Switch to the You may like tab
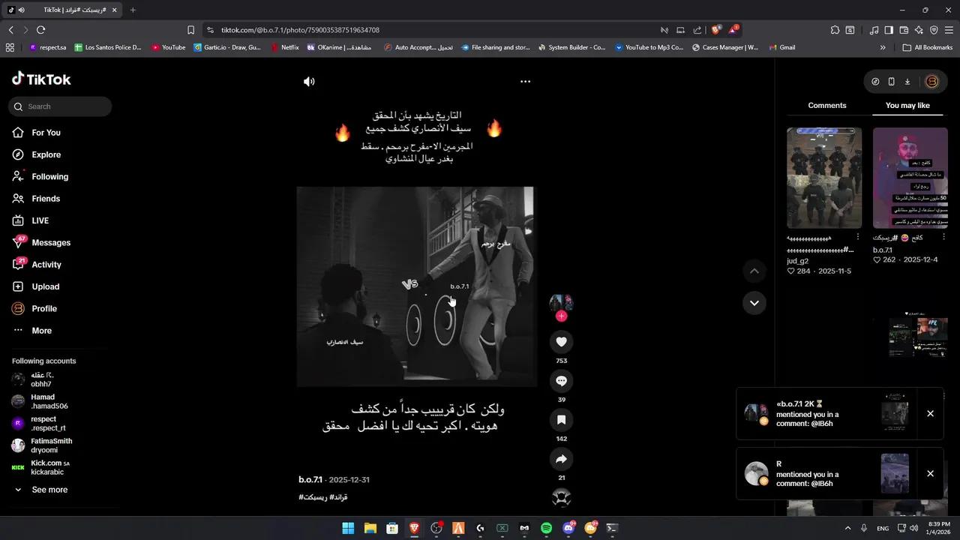The image size is (960, 540). coord(907,106)
